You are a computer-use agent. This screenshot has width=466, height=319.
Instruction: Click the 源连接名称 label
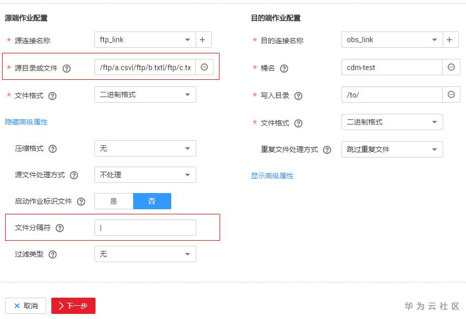pyautogui.click(x=33, y=41)
